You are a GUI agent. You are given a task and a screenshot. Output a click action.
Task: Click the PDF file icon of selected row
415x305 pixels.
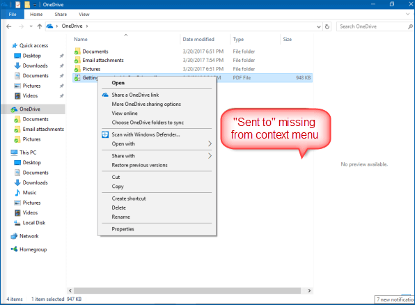(77, 77)
